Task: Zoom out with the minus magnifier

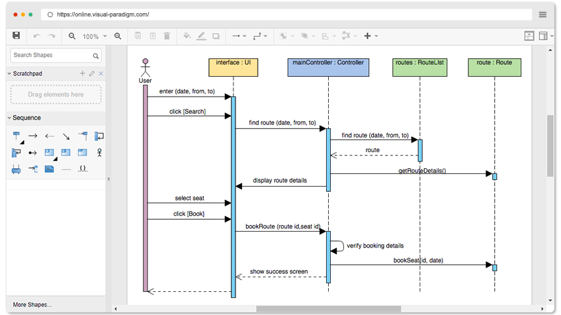Action: click(72, 36)
